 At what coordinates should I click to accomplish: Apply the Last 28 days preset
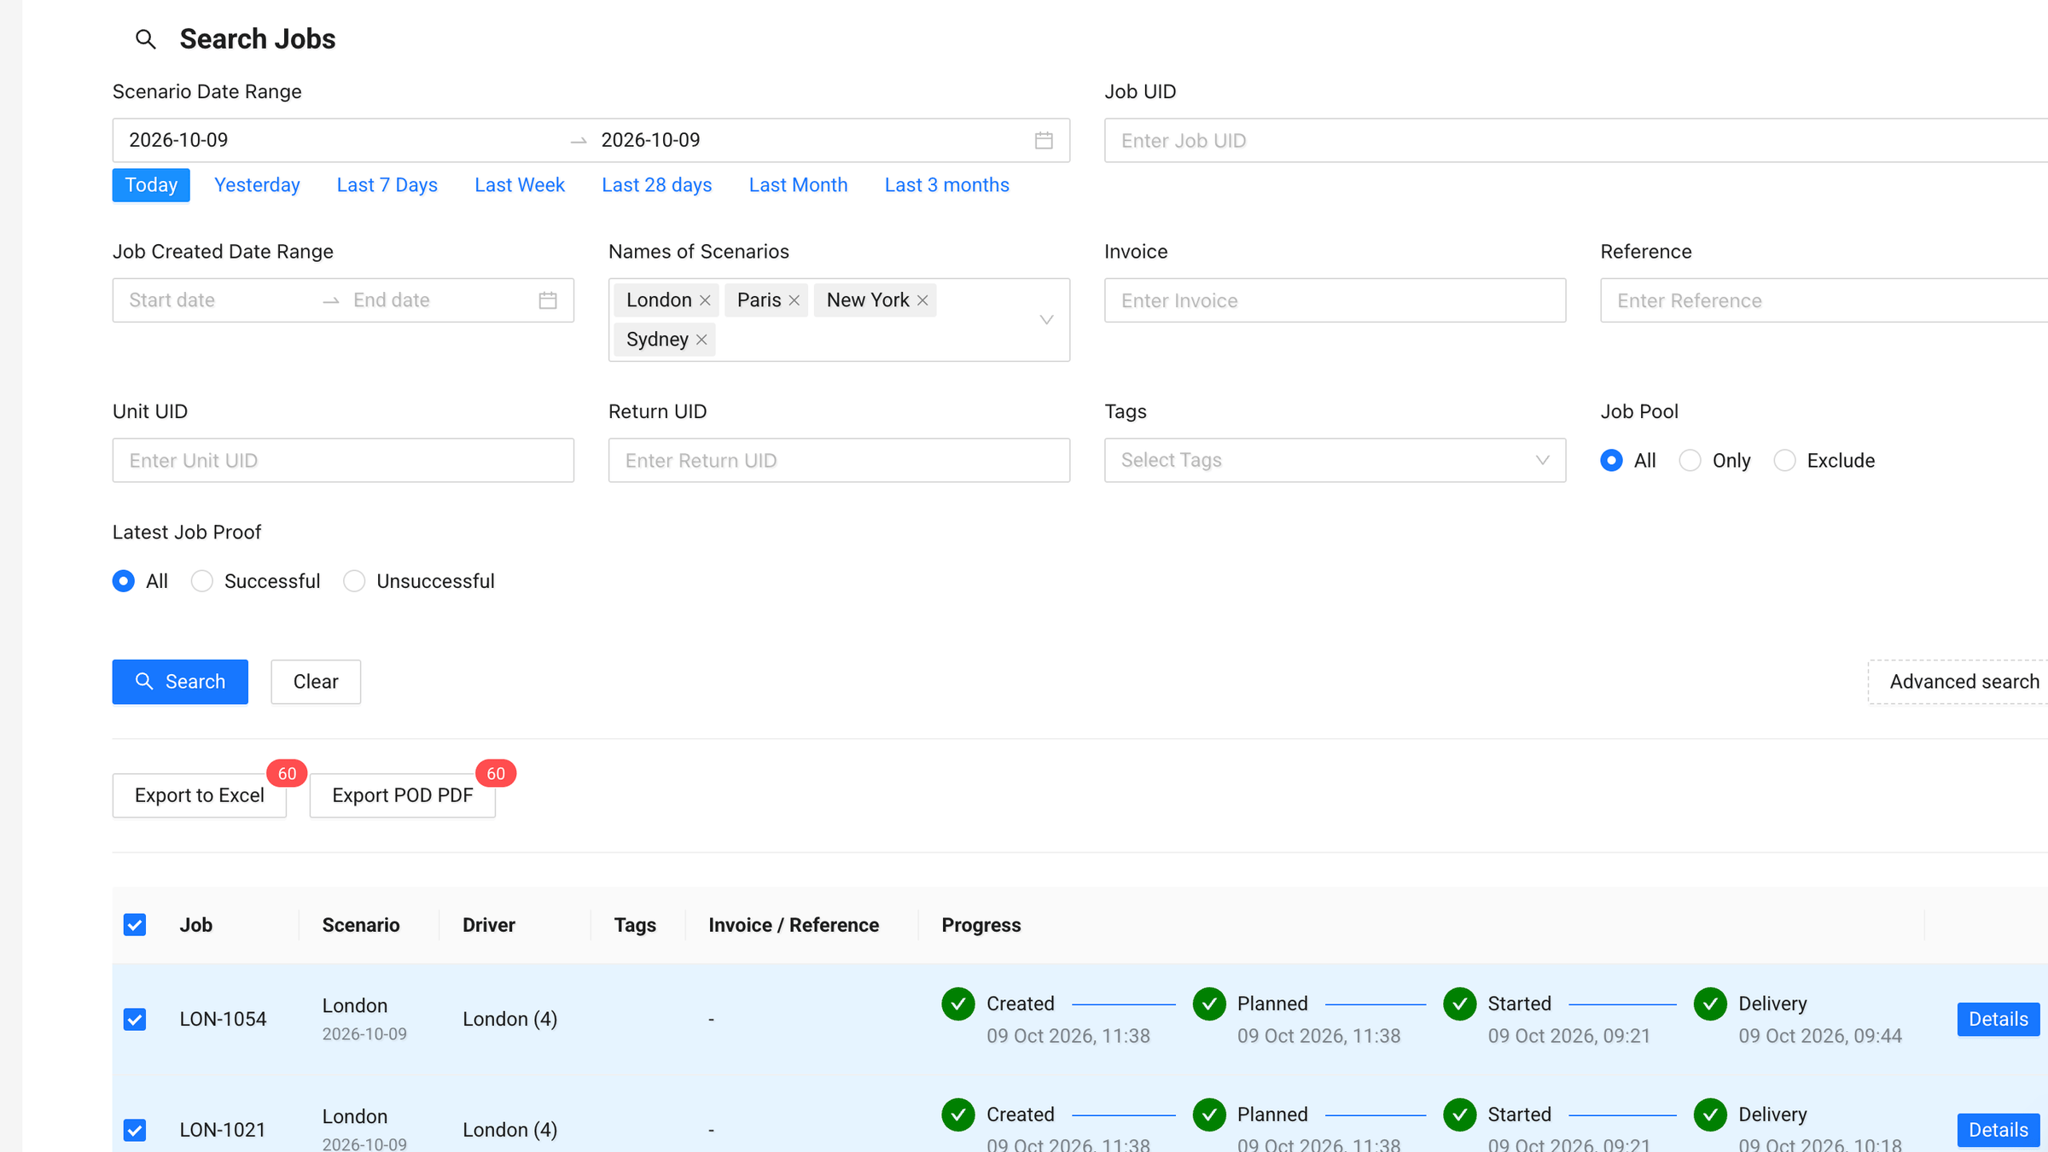(656, 185)
